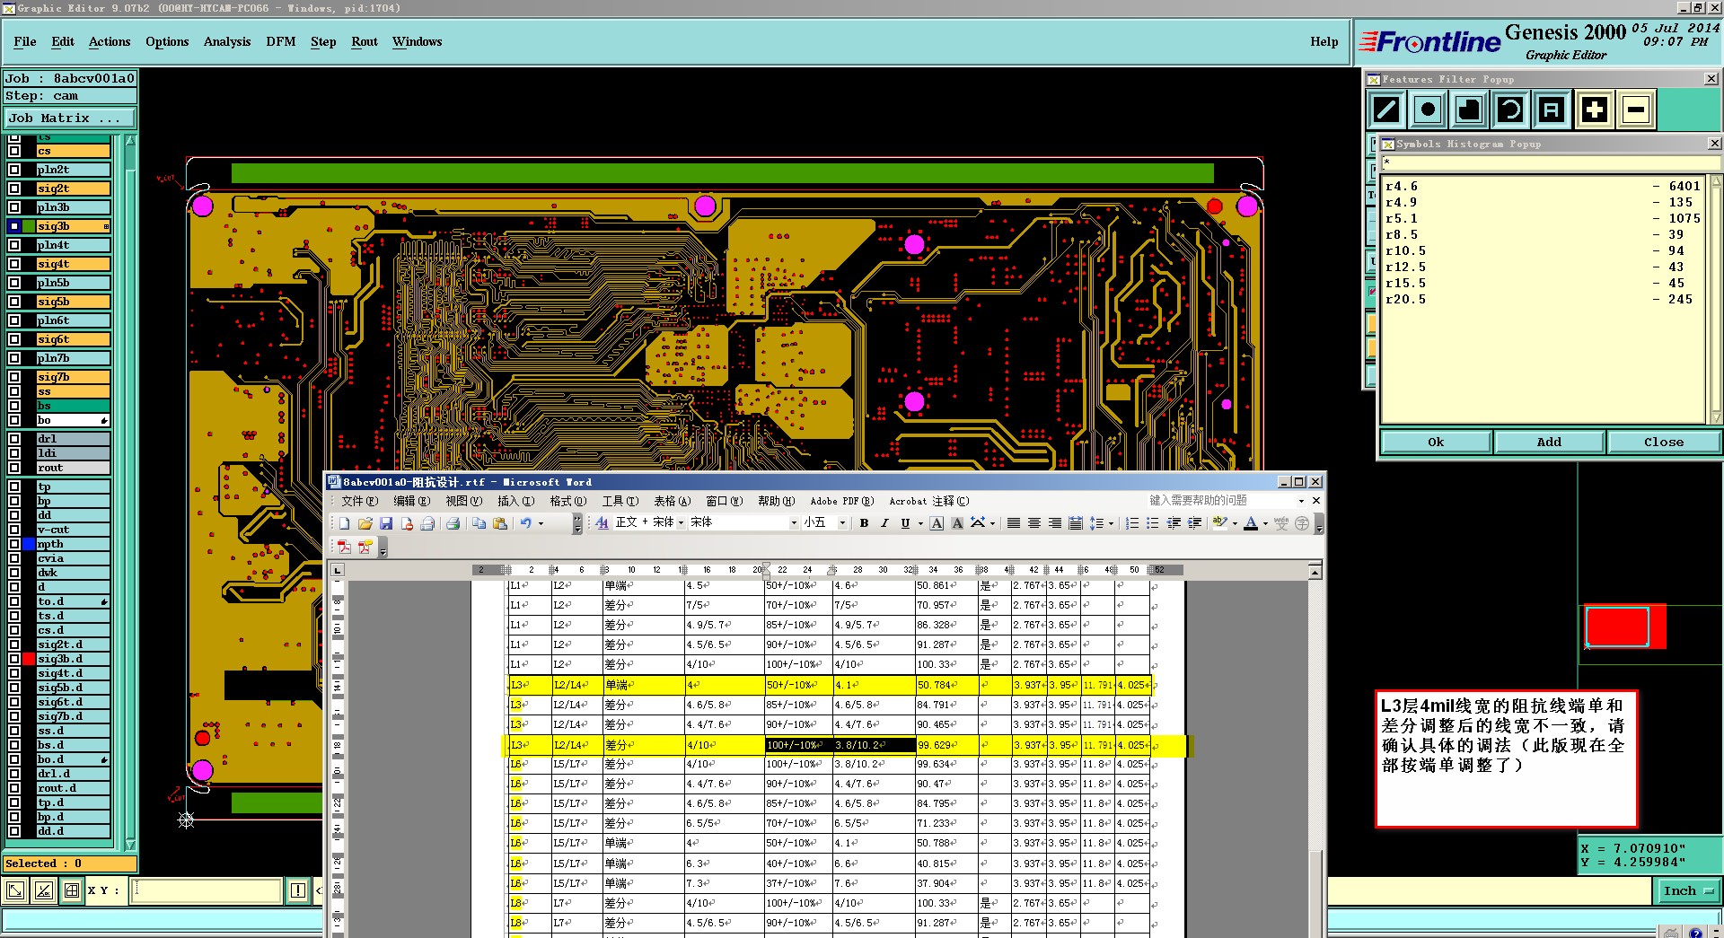The height and width of the screenshot is (938, 1724).
Task: Click the Word save (floppy disk) icon
Action: (x=386, y=523)
